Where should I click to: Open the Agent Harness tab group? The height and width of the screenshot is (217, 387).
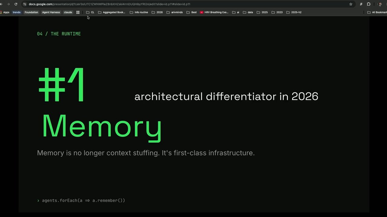pos(51,12)
